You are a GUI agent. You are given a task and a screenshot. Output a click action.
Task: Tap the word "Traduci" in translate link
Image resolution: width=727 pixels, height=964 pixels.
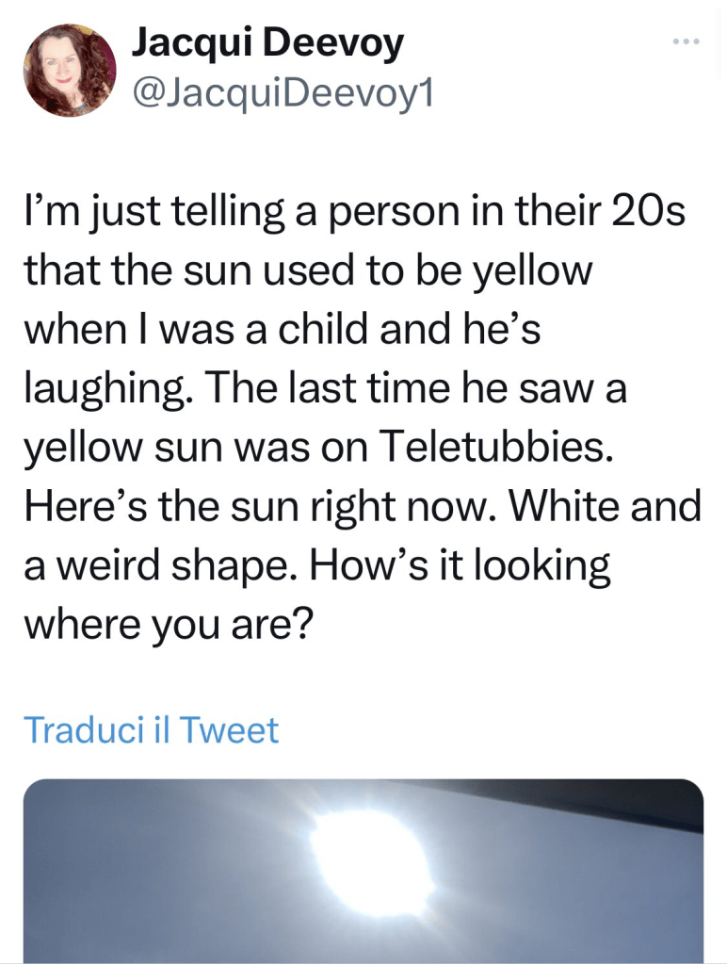82,730
